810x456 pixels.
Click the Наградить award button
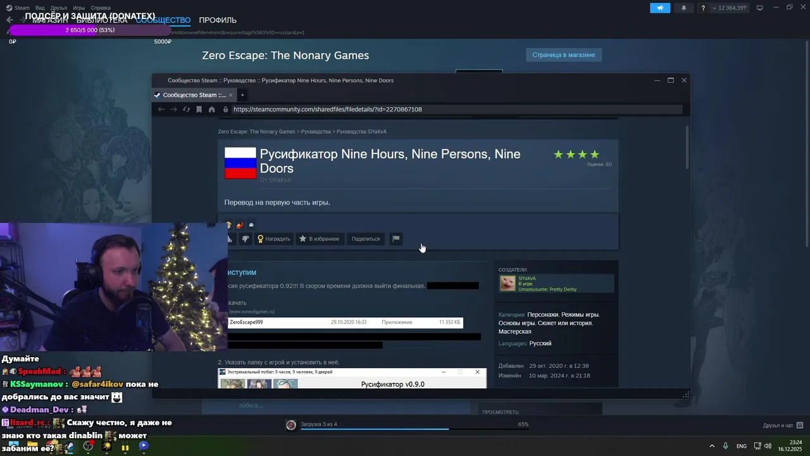(273, 239)
